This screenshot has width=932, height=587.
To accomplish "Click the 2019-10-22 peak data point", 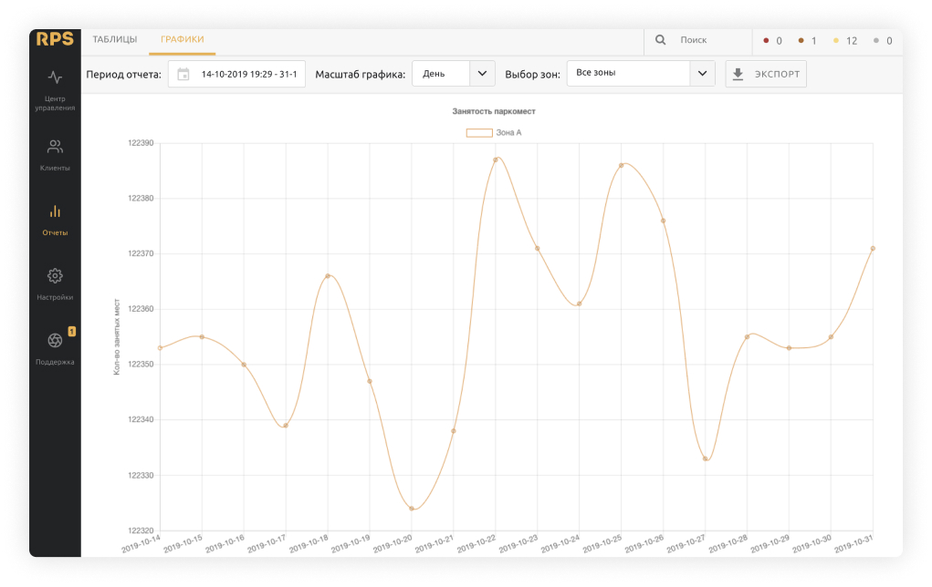I will coord(496,160).
